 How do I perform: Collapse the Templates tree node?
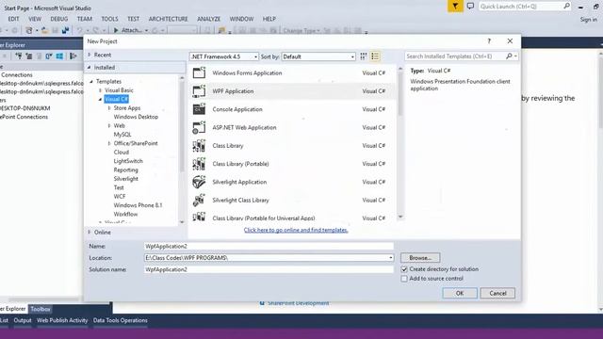pyautogui.click(x=91, y=82)
